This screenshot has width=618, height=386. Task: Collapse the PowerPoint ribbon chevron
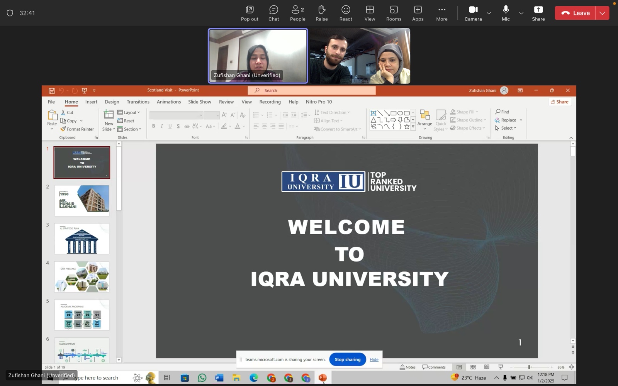pyautogui.click(x=571, y=138)
